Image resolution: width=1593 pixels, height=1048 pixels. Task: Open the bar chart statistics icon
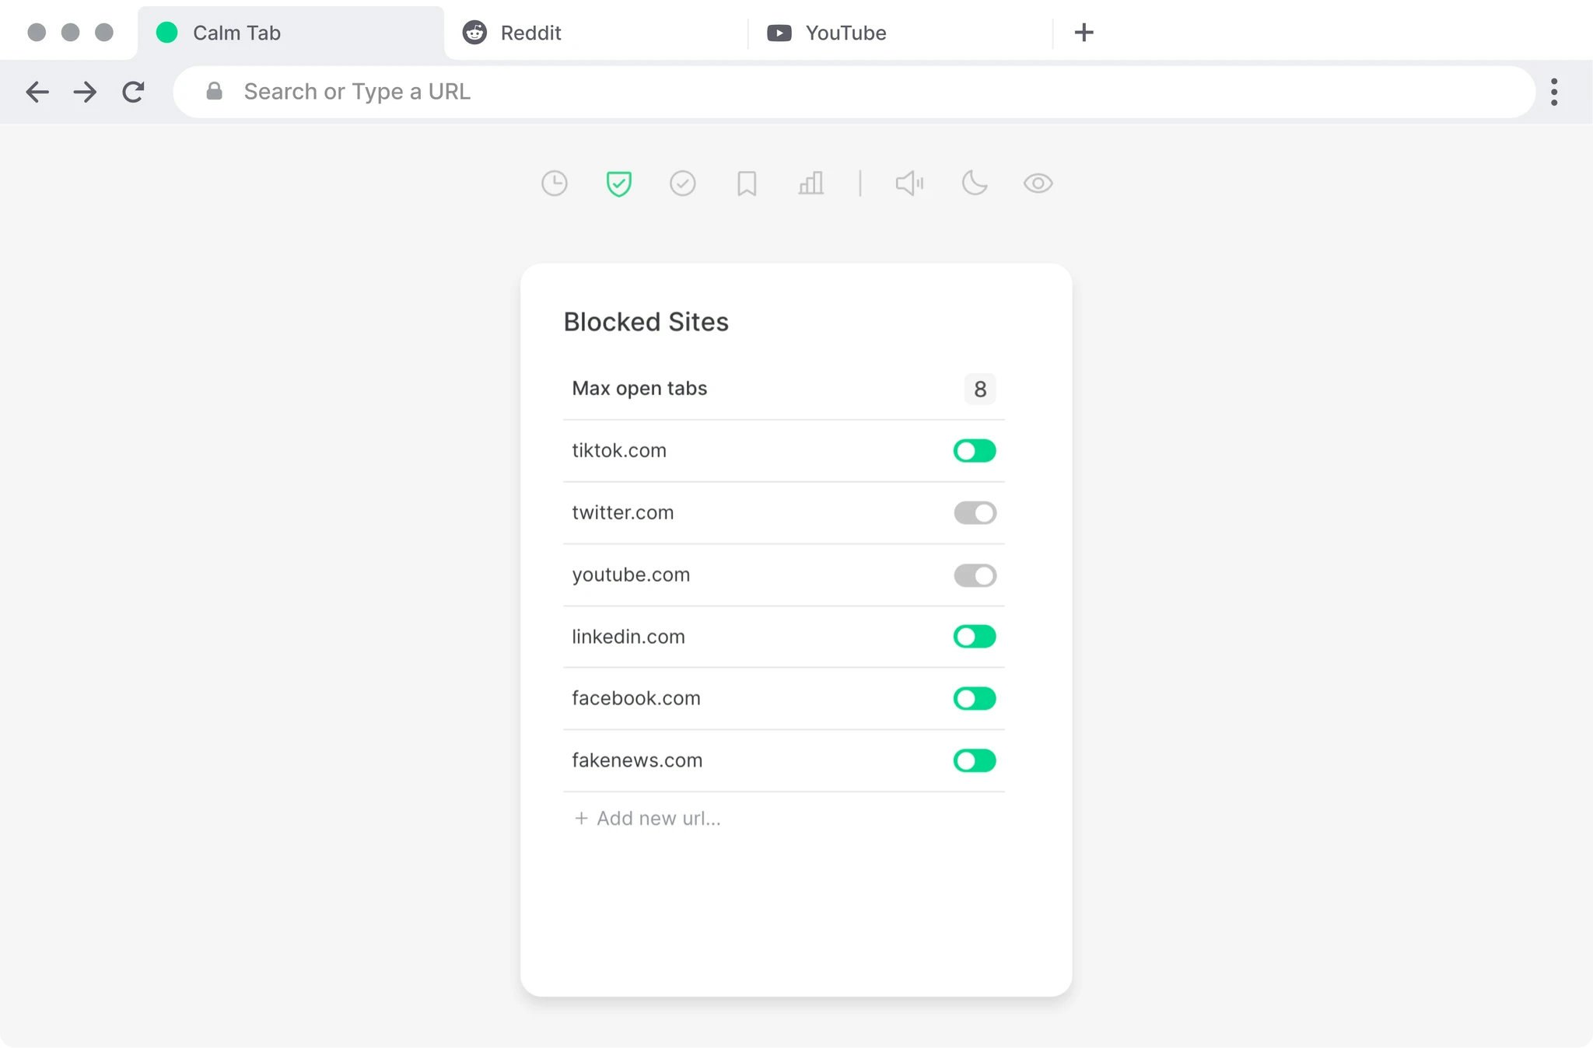(x=811, y=183)
